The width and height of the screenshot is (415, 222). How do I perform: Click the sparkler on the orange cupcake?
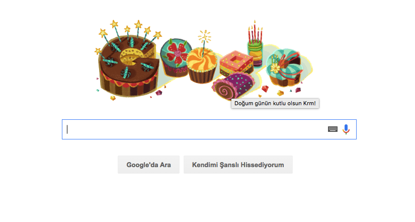pos(204,37)
